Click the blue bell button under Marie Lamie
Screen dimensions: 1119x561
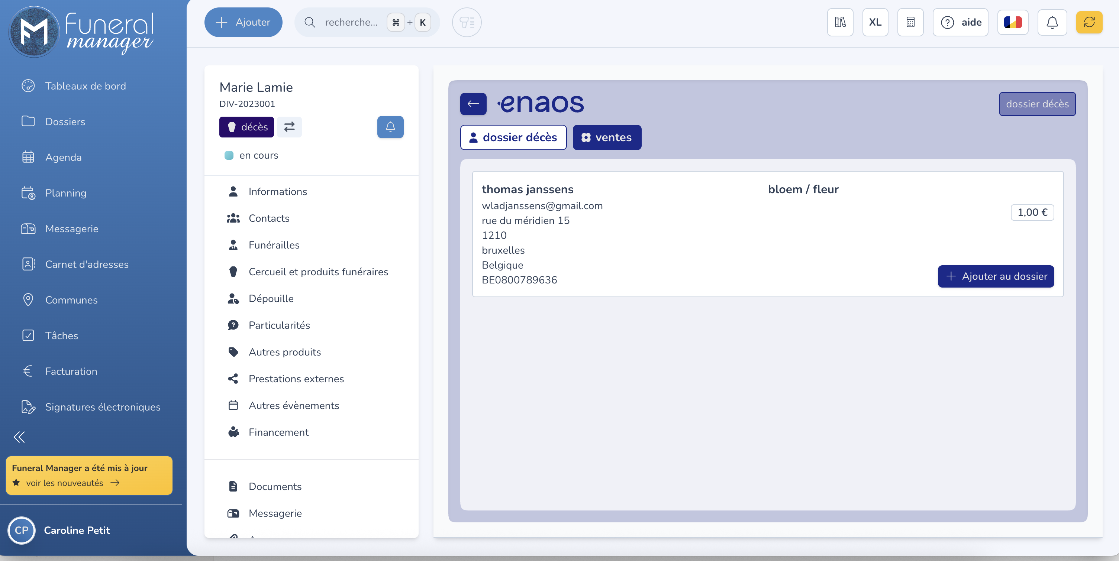click(390, 127)
